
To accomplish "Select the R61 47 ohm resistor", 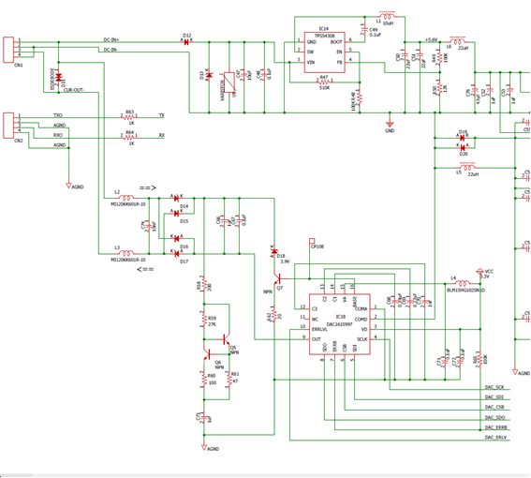I will pyautogui.click(x=229, y=380).
